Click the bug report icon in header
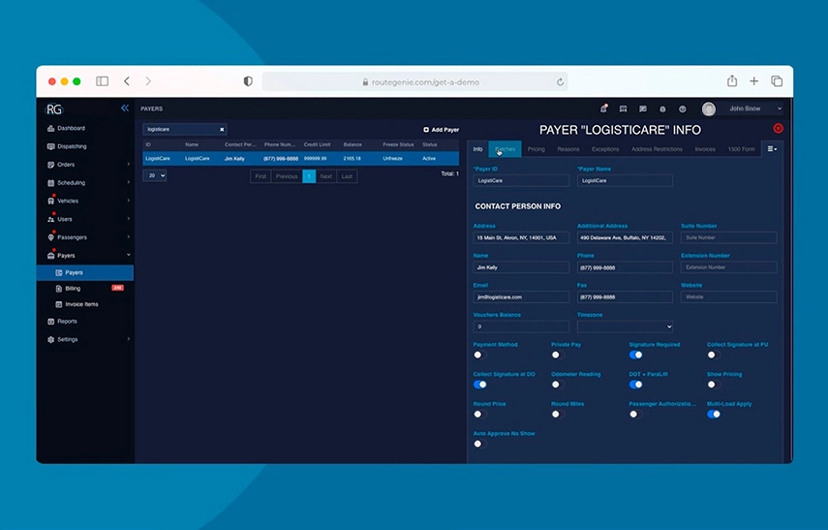Screen dimensions: 828x530 pos(662,109)
